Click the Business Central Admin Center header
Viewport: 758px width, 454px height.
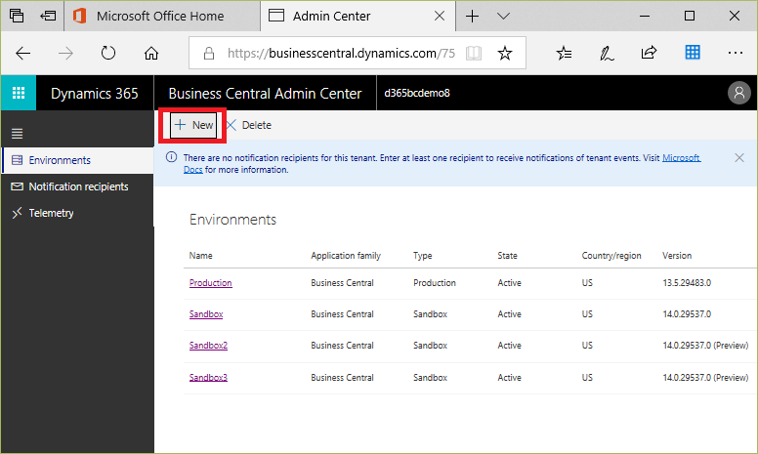tap(265, 93)
